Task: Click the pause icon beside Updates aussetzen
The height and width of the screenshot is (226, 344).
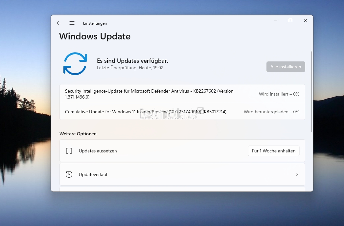Action: tap(69, 151)
